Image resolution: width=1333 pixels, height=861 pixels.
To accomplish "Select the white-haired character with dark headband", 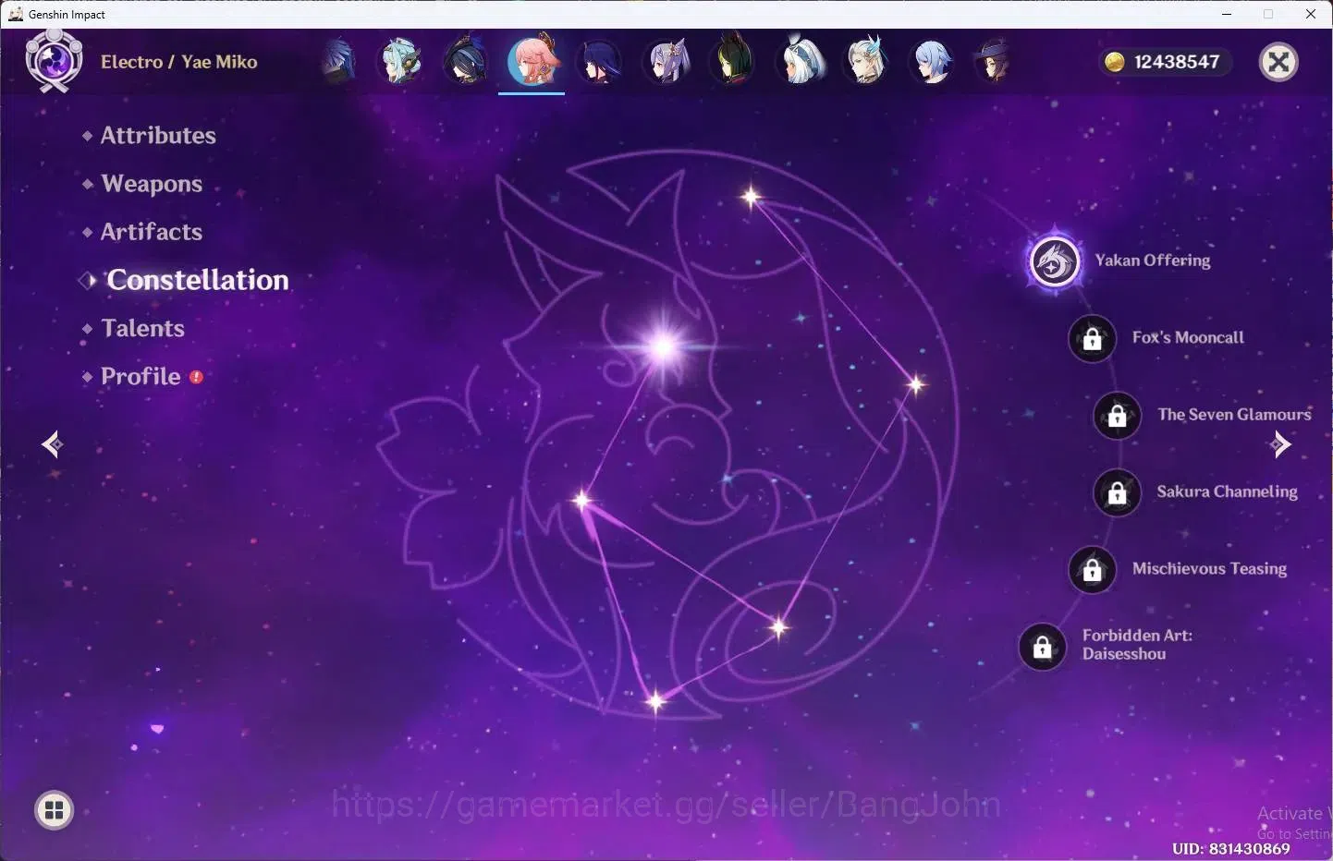I will tap(800, 62).
